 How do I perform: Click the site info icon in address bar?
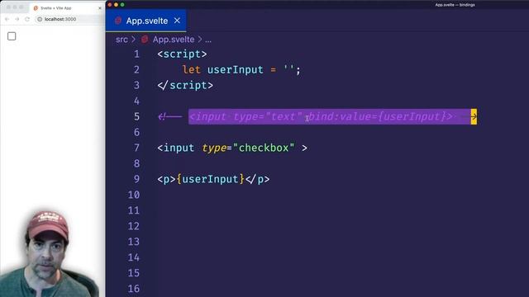point(40,19)
